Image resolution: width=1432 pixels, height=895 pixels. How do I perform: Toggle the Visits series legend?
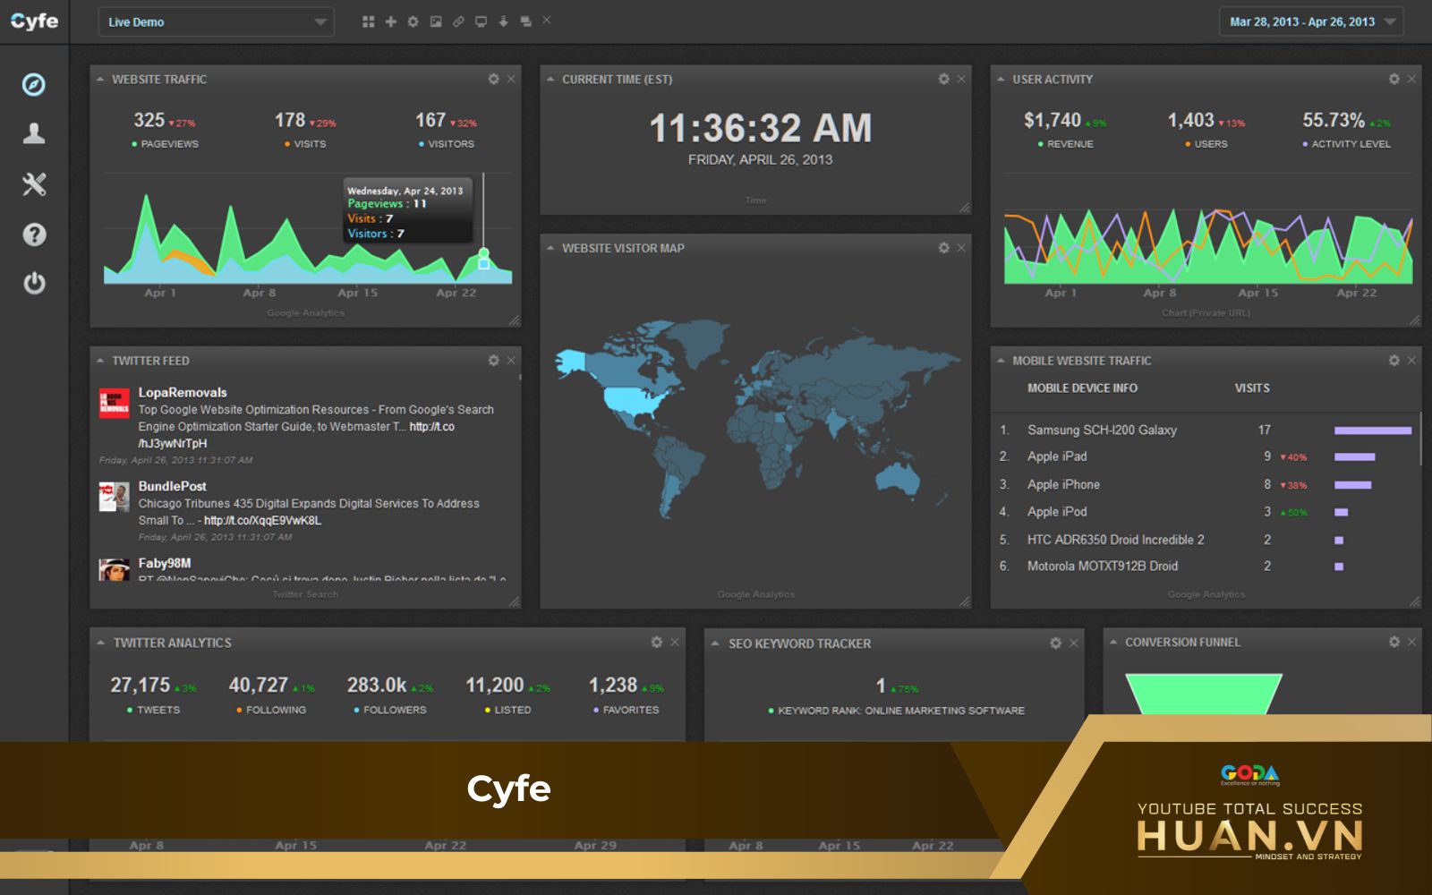click(305, 144)
